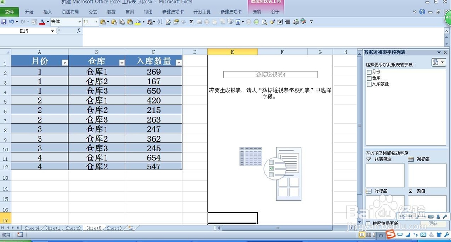
Task: Click the Sogou skin shirt icon
Action: coord(439,234)
